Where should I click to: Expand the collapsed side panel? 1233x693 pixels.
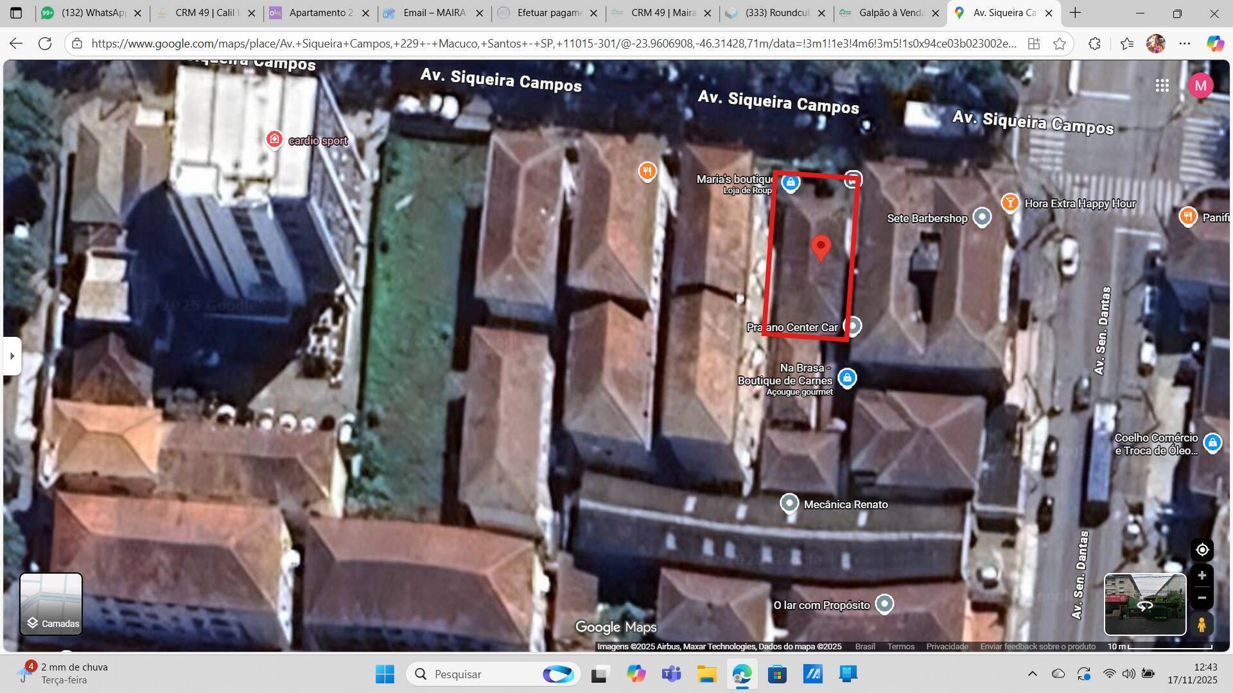point(12,356)
